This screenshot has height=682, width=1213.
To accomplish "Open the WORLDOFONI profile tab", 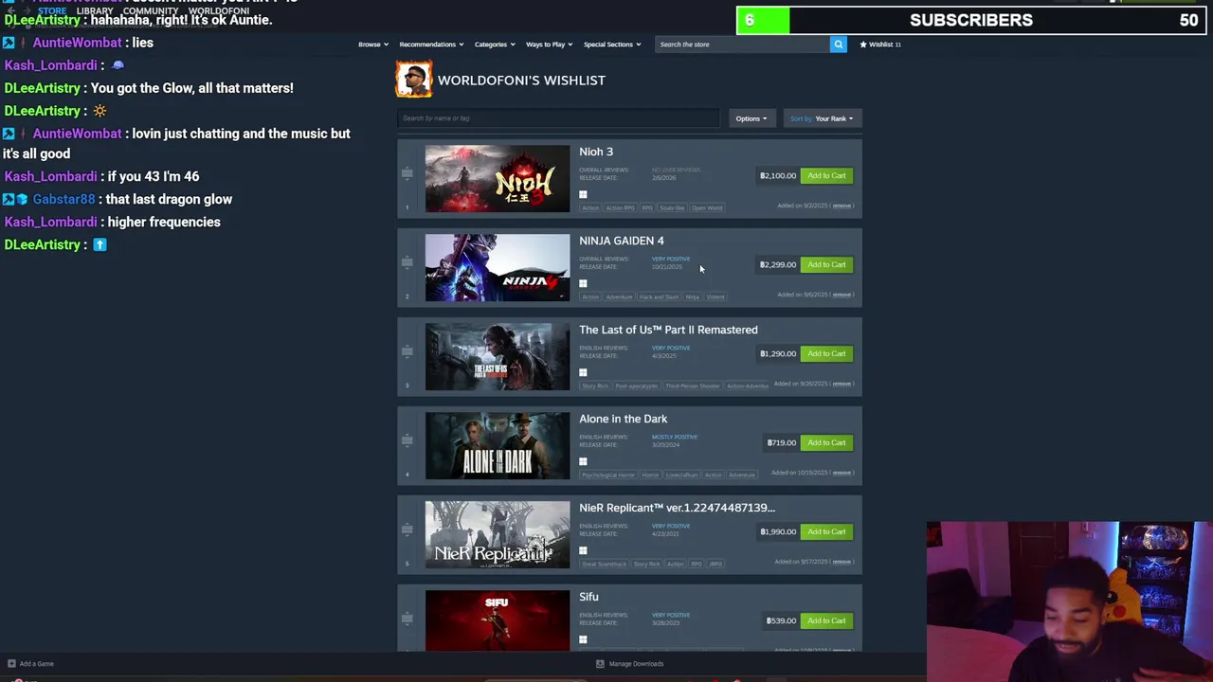I will [219, 10].
